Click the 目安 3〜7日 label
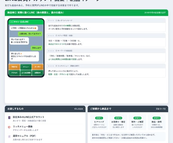This screenshot has width=173, height=143. (161, 109)
